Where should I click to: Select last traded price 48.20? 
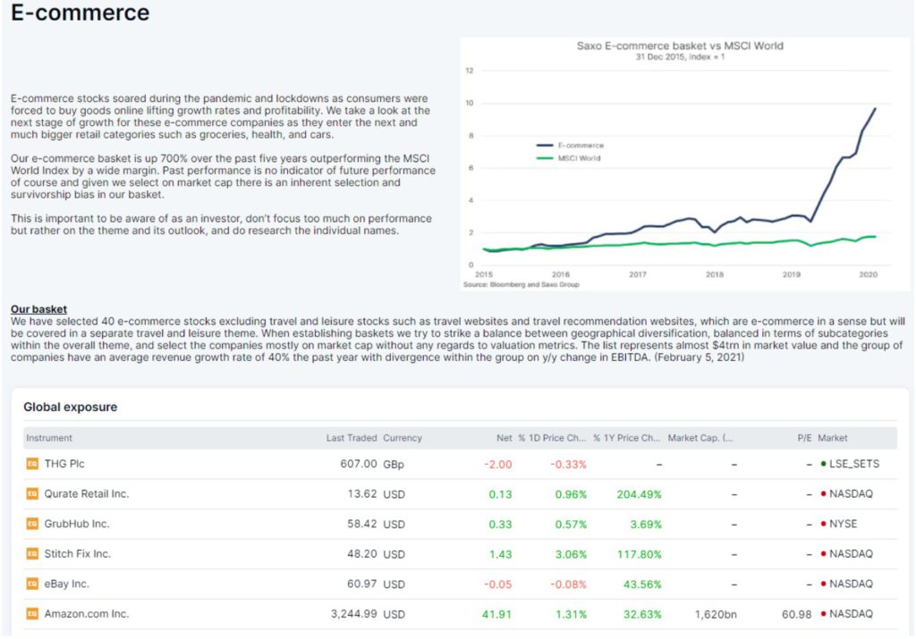click(x=361, y=554)
